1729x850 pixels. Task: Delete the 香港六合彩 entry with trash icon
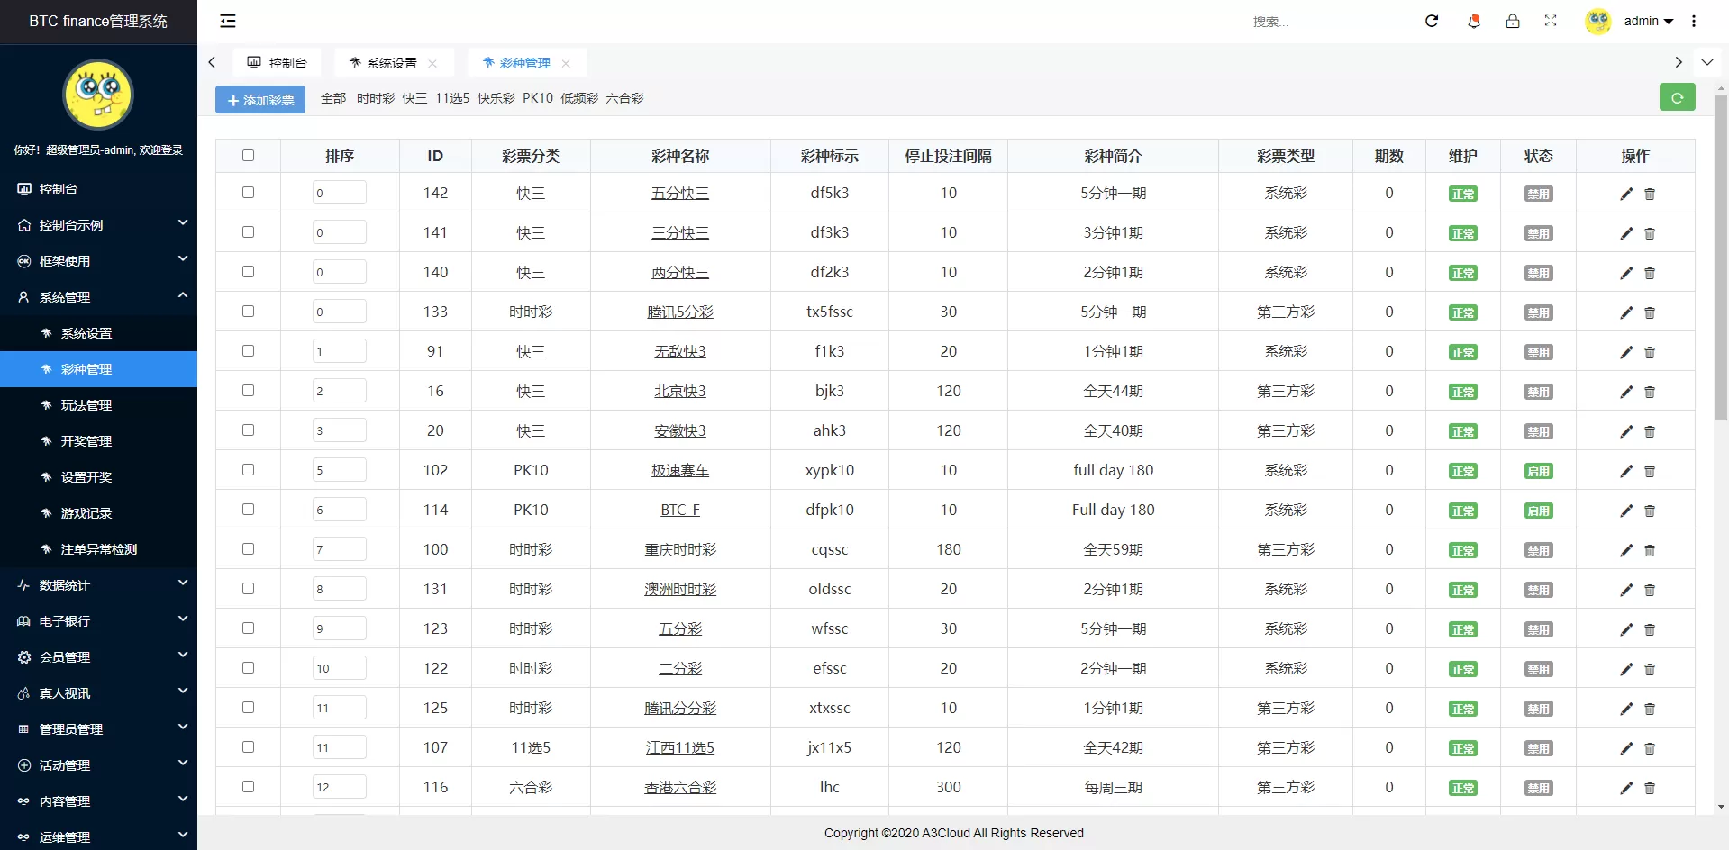pyautogui.click(x=1650, y=787)
